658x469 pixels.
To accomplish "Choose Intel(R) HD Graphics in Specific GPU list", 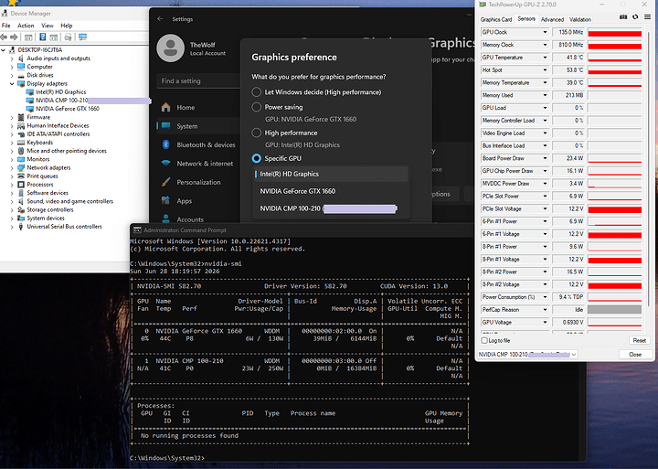I will point(330,174).
